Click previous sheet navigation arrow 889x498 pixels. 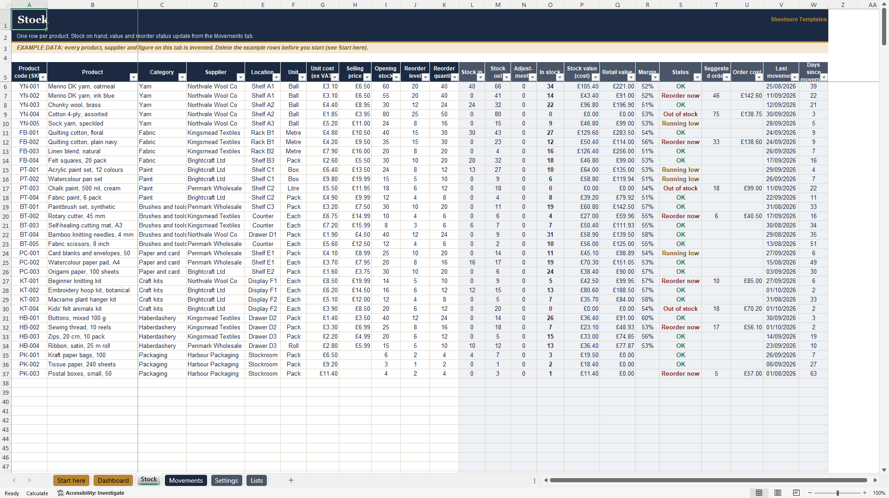14,480
